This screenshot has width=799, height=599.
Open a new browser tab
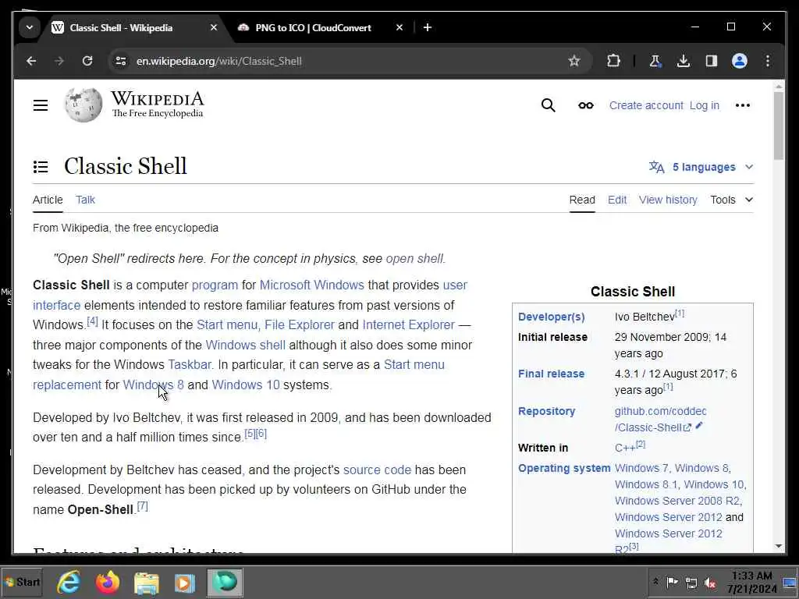(428, 27)
